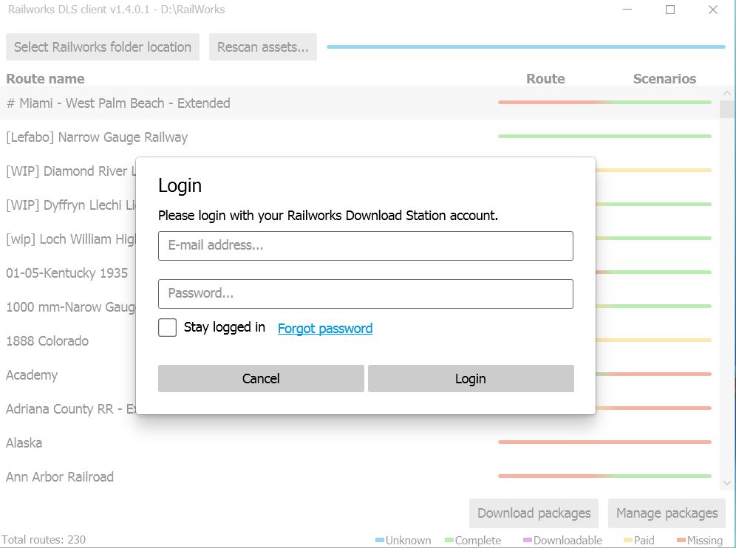Screen dimensions: 736x548
Task: Click the Paid legend entry
Action: pos(639,540)
